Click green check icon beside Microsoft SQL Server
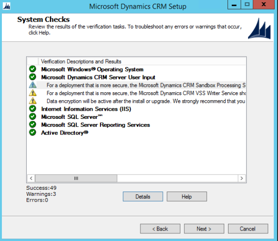The image size is (278, 241). pyautogui.click(x=33, y=116)
